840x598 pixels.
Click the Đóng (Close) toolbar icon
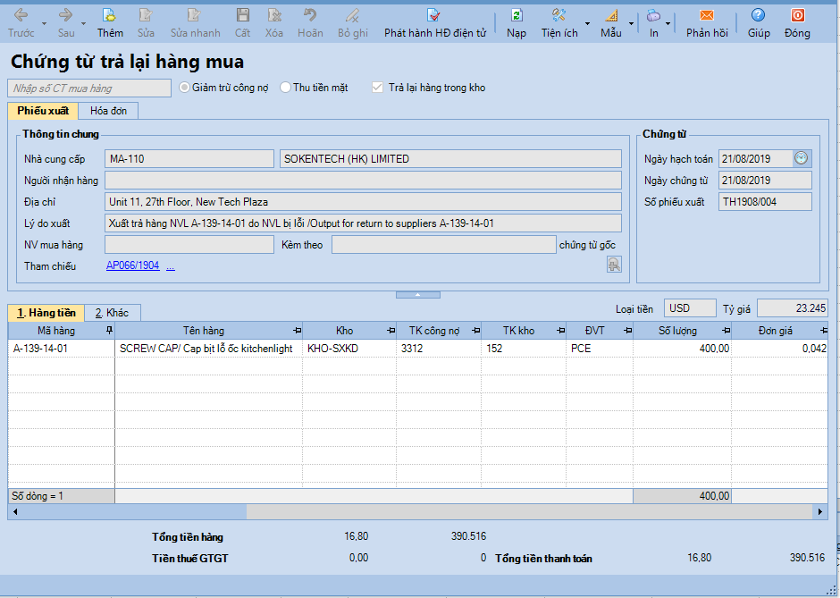797,16
